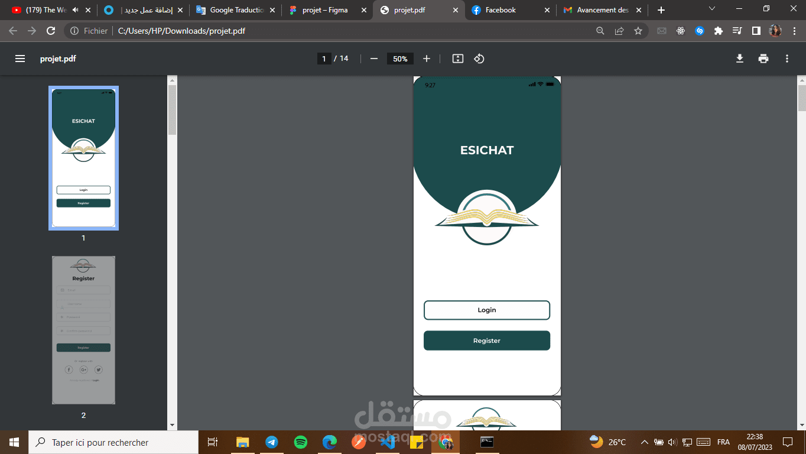Select page 2 Register thumbnail

[83, 330]
